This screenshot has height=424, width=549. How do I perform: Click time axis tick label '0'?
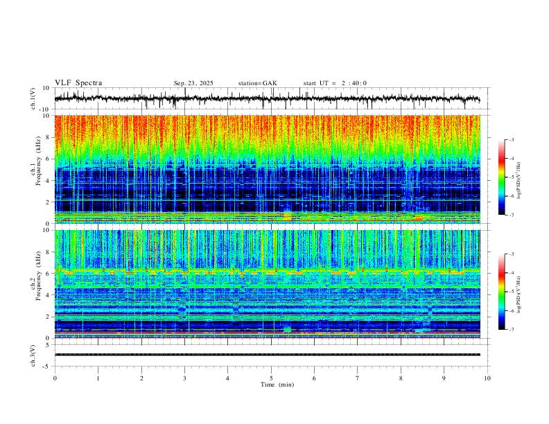tap(55, 378)
